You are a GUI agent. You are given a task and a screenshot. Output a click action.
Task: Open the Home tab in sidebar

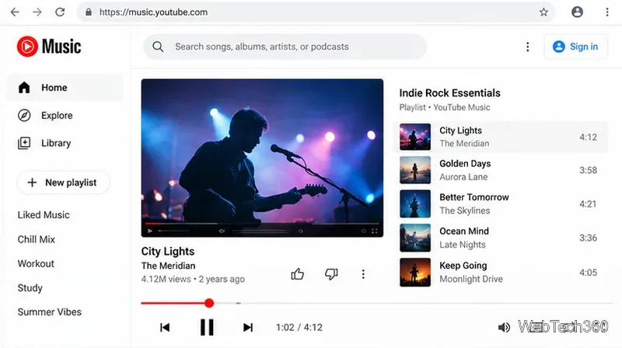[65, 88]
